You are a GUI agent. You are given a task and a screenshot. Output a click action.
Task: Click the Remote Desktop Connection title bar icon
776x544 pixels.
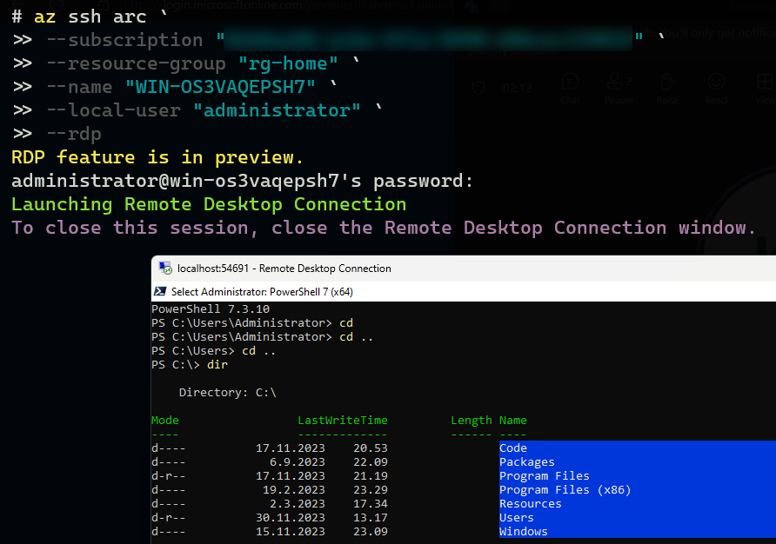165,268
